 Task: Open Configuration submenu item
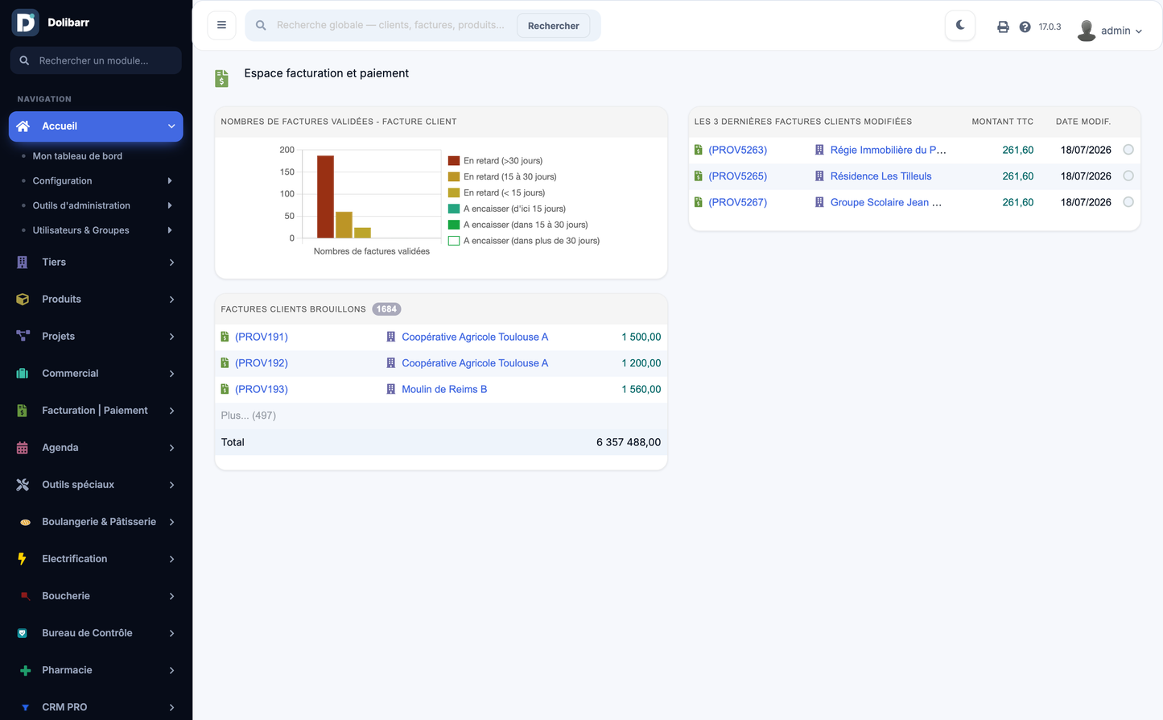[62, 181]
